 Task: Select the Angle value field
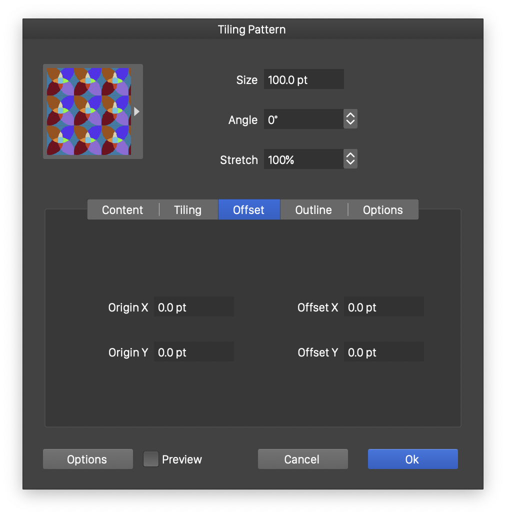click(303, 119)
